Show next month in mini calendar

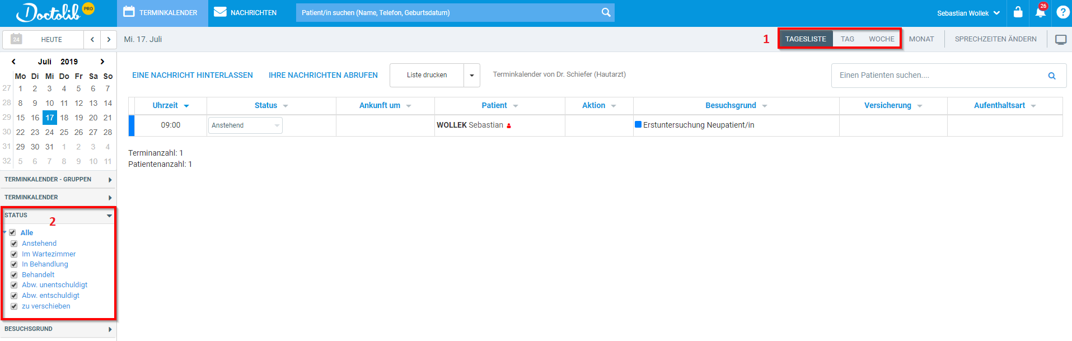tap(102, 62)
